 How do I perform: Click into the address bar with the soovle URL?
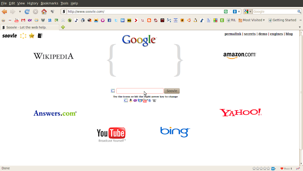tap(145, 12)
